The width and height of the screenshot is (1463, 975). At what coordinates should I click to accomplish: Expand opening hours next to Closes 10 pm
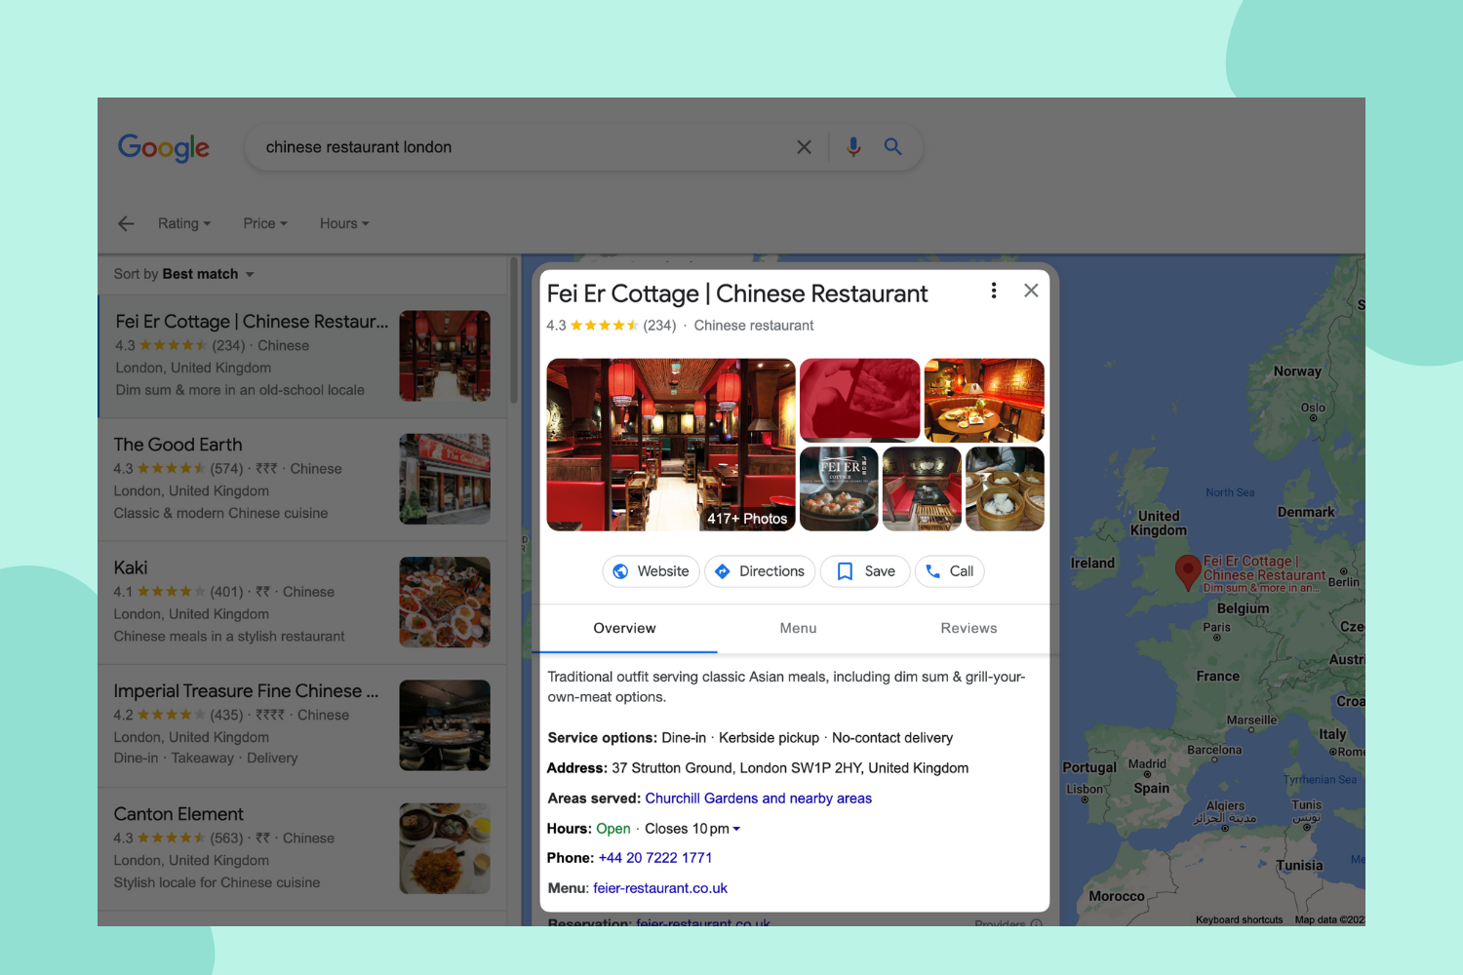pos(736,829)
